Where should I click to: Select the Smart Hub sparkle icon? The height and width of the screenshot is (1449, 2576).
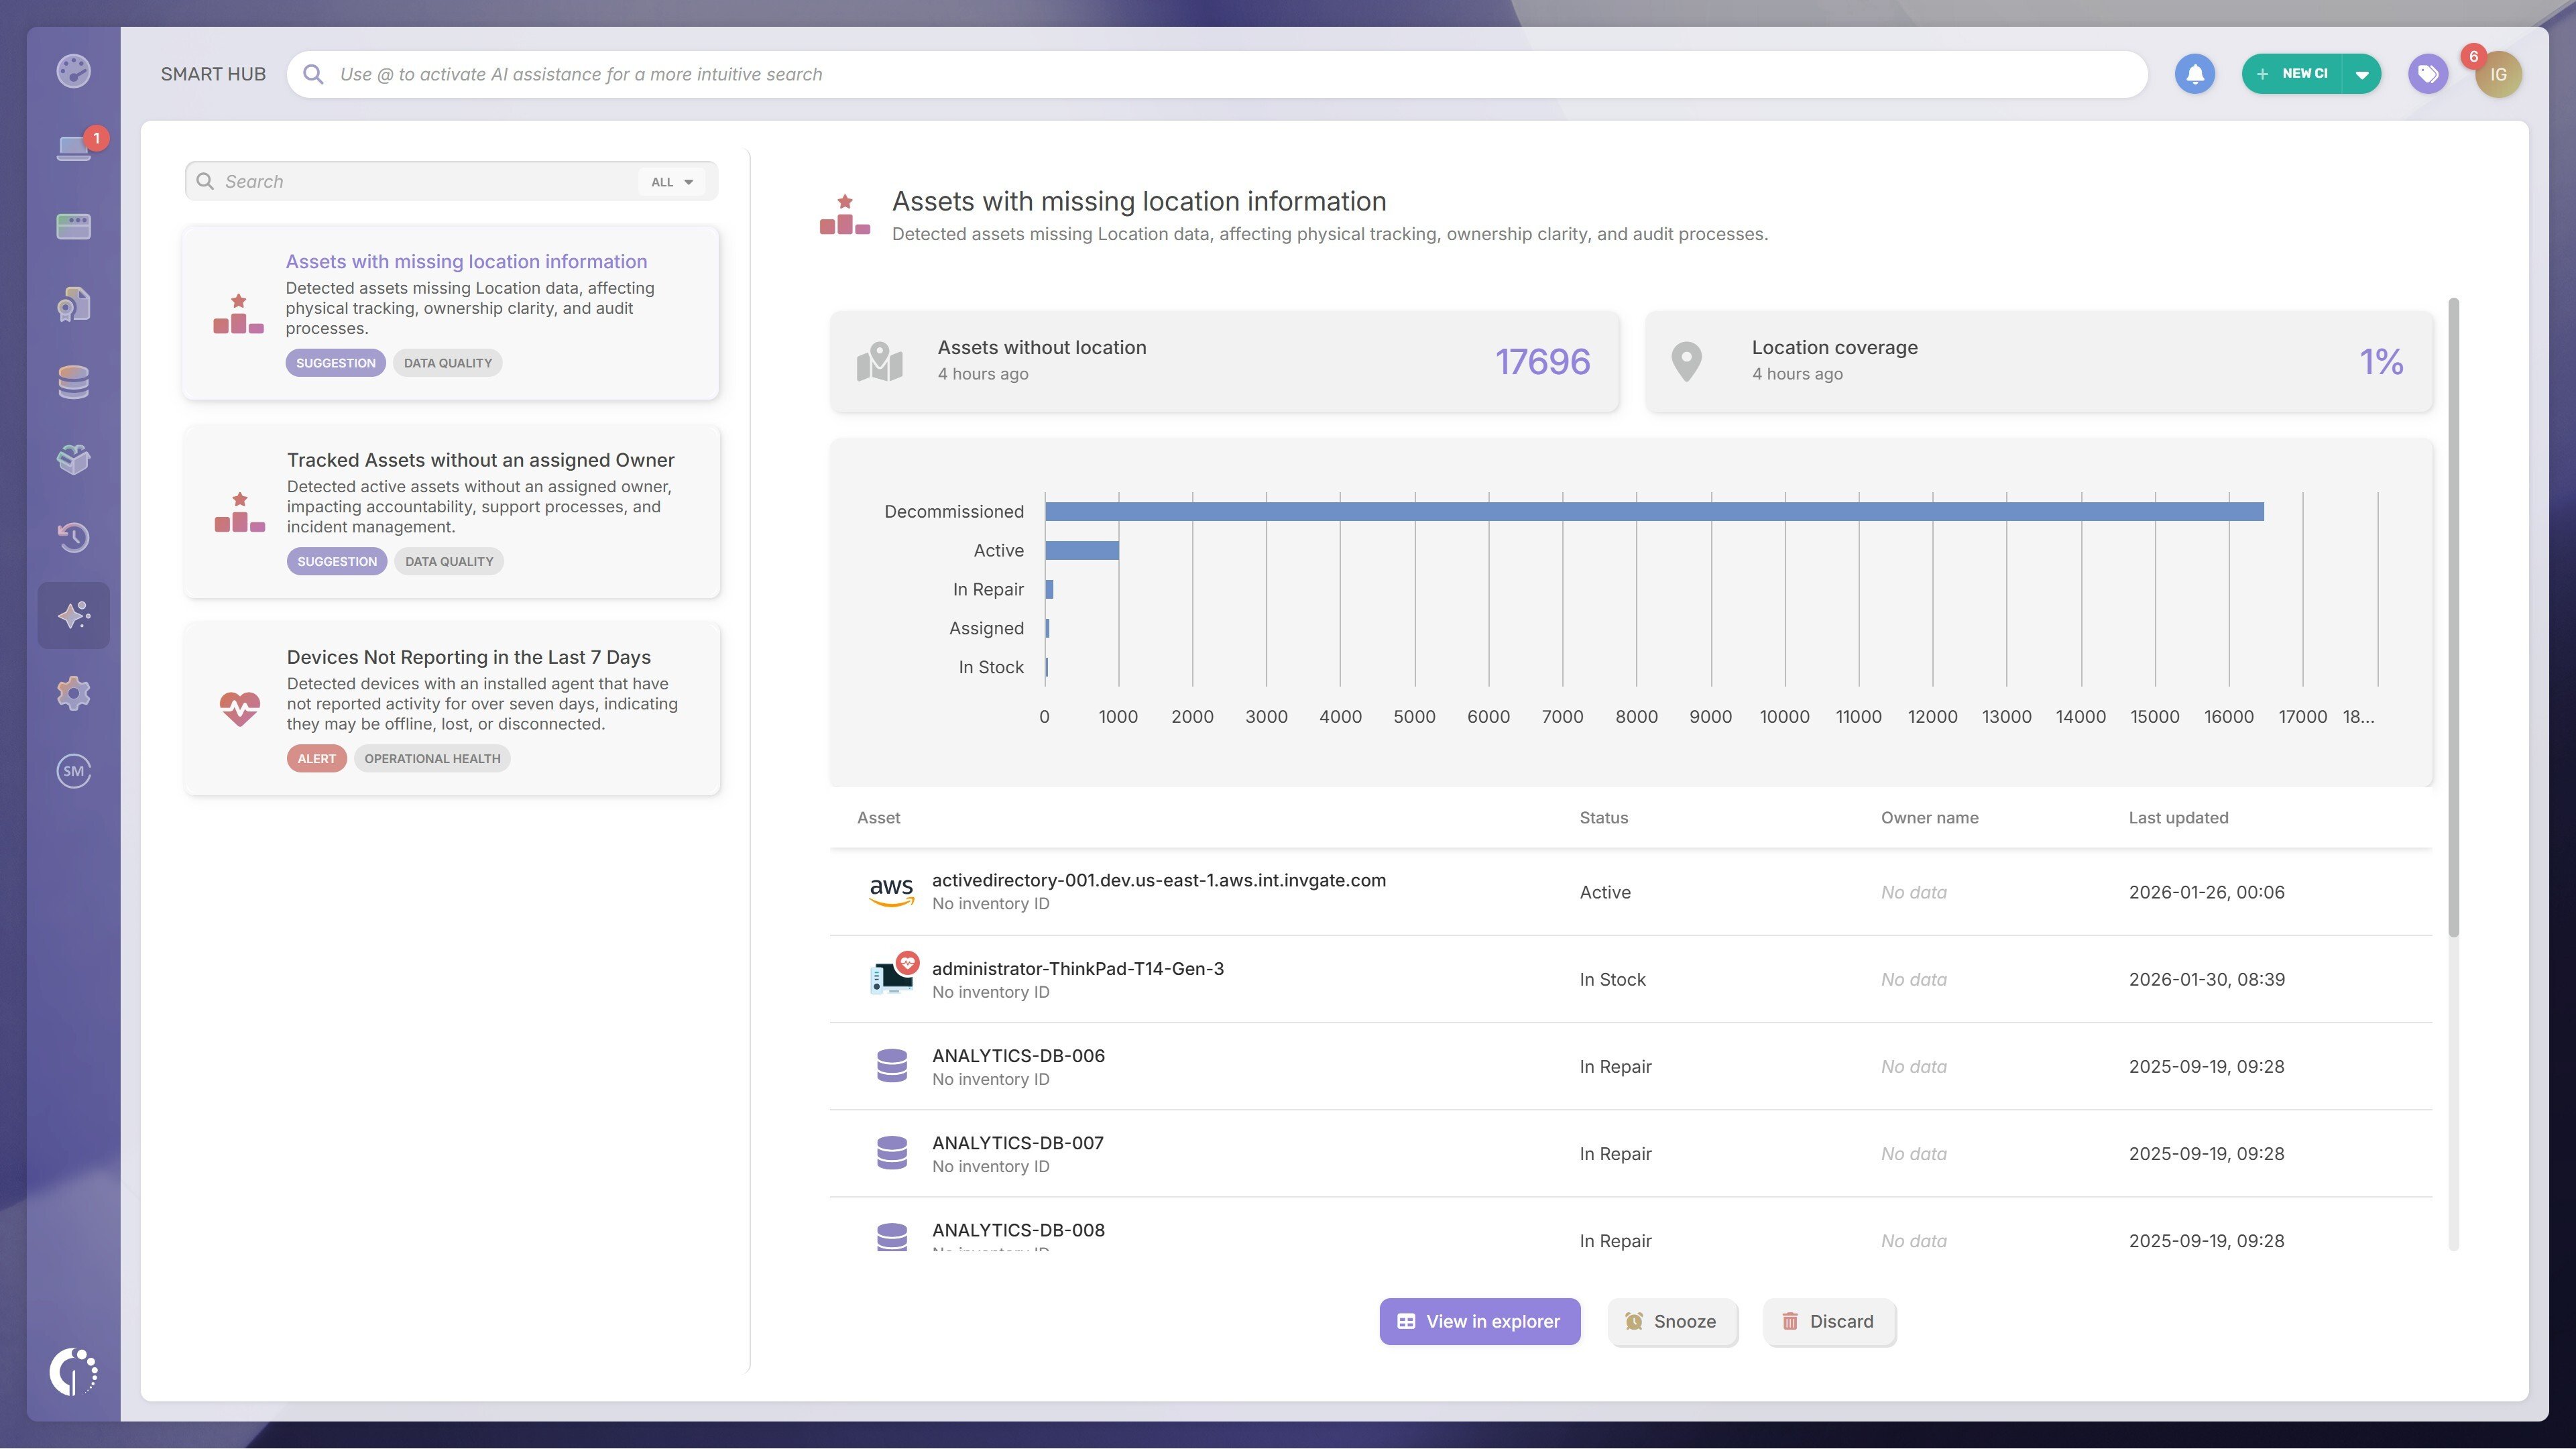tap(75, 615)
